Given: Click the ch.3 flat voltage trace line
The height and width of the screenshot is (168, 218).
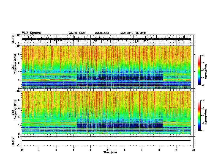Looking at the screenshot, I should [x=106, y=141].
